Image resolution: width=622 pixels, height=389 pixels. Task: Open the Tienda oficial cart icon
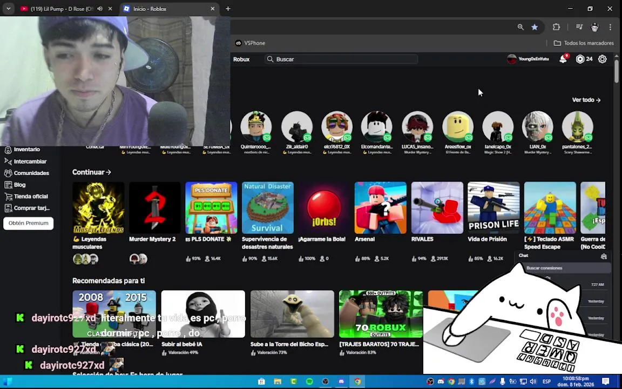coord(8,196)
